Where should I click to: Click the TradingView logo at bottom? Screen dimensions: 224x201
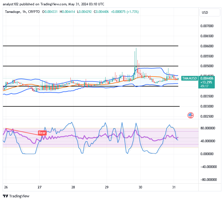(16, 196)
